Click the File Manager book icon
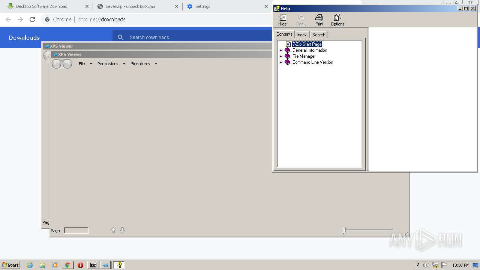 tap(288, 56)
